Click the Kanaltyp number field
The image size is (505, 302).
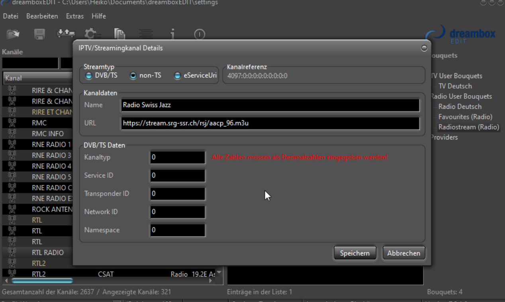click(178, 157)
